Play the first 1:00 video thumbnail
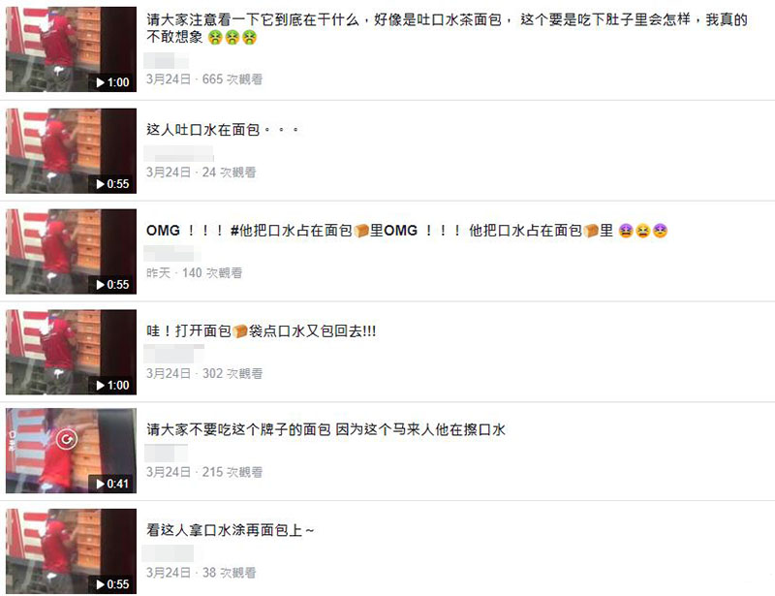 click(x=71, y=49)
